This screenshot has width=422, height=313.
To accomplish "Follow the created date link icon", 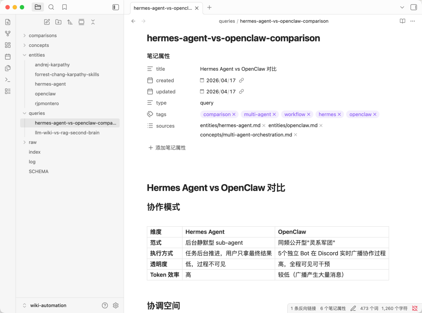I will point(241,80).
